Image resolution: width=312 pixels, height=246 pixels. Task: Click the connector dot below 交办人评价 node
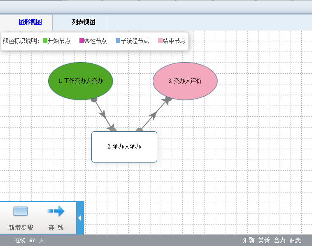[168, 99]
